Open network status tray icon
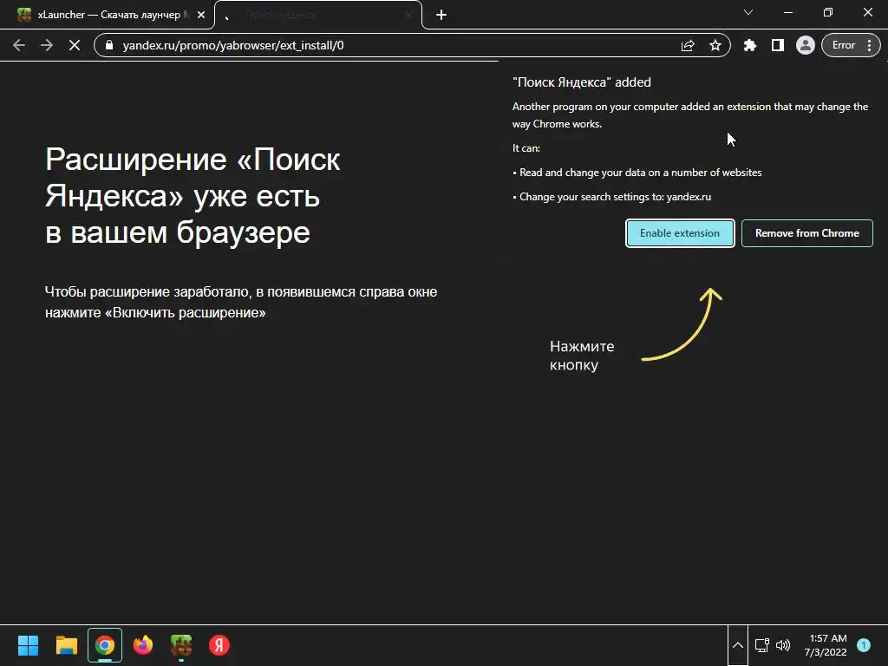Viewport: 888px width, 666px height. (762, 645)
